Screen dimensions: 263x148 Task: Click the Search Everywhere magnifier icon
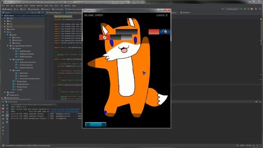(x=260, y=9)
